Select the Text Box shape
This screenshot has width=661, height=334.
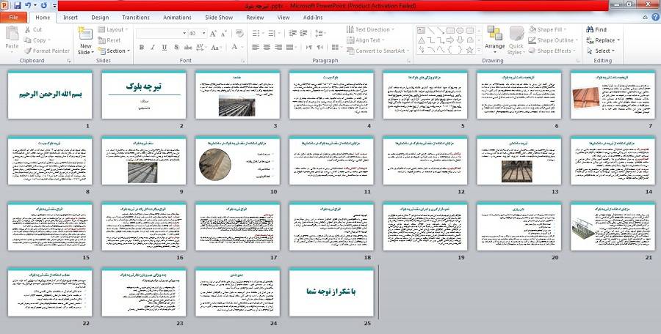point(421,30)
